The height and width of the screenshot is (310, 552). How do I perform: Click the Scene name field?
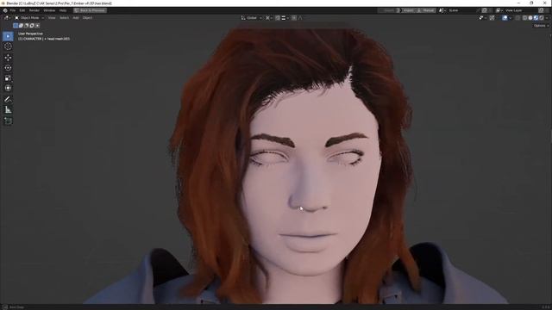click(x=463, y=10)
